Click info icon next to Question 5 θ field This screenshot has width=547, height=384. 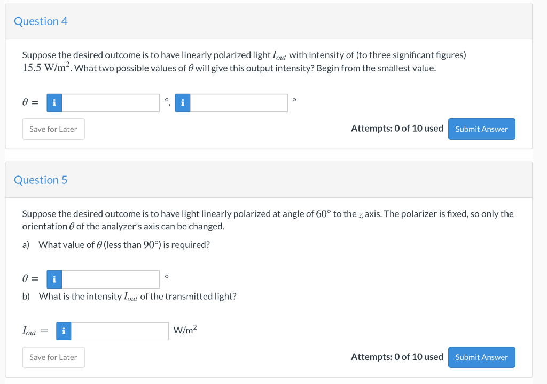54,279
